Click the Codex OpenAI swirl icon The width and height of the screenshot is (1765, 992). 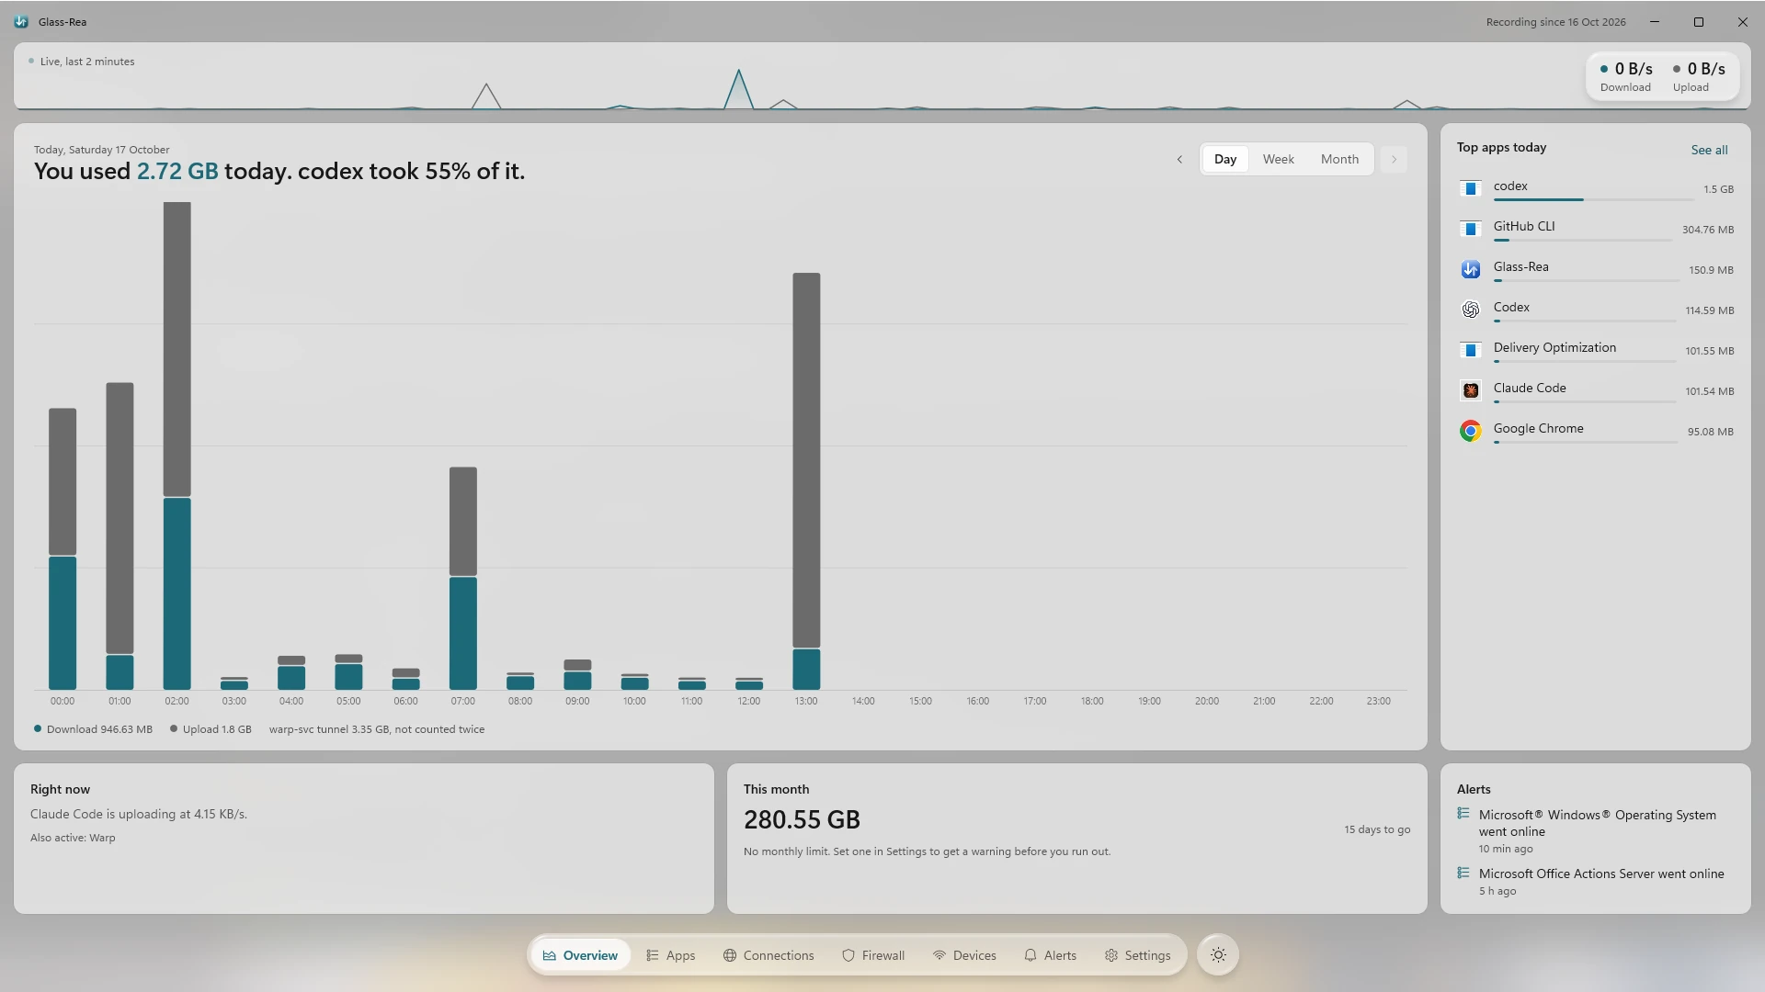[x=1470, y=310]
